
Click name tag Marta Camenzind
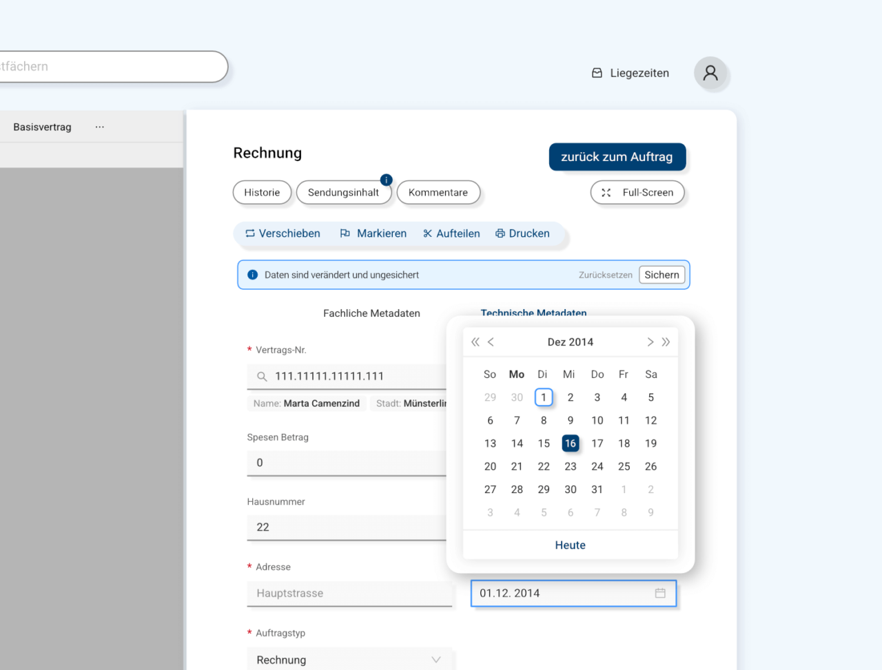pyautogui.click(x=307, y=404)
